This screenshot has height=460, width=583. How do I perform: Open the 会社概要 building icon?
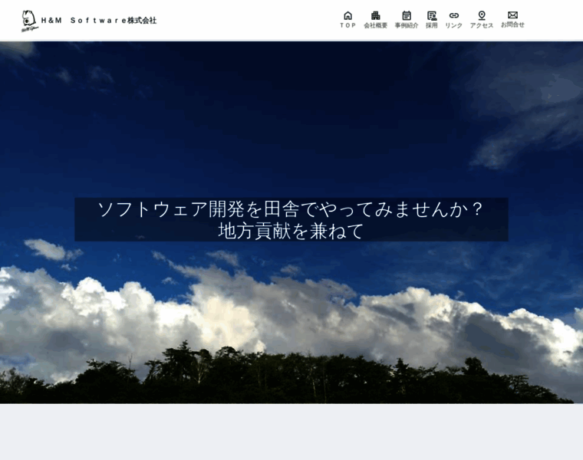pyautogui.click(x=376, y=15)
